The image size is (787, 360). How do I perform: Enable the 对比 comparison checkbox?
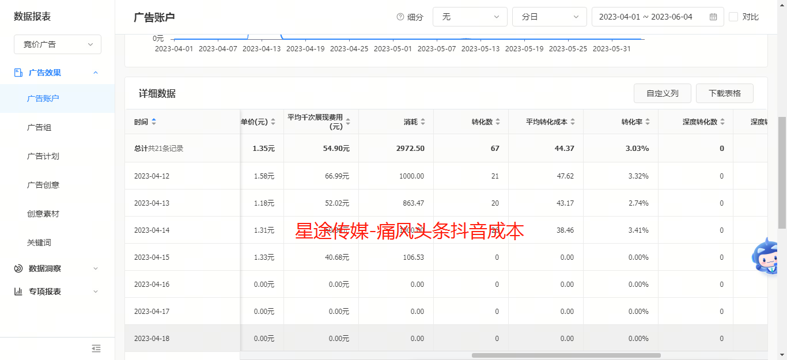click(733, 17)
